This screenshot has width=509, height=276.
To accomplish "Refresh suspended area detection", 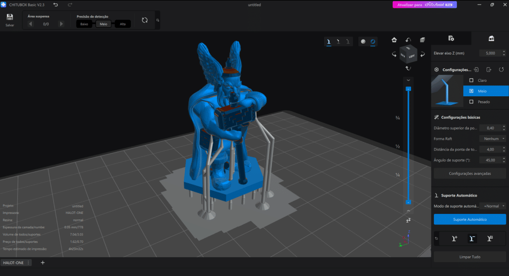I will click(x=145, y=20).
